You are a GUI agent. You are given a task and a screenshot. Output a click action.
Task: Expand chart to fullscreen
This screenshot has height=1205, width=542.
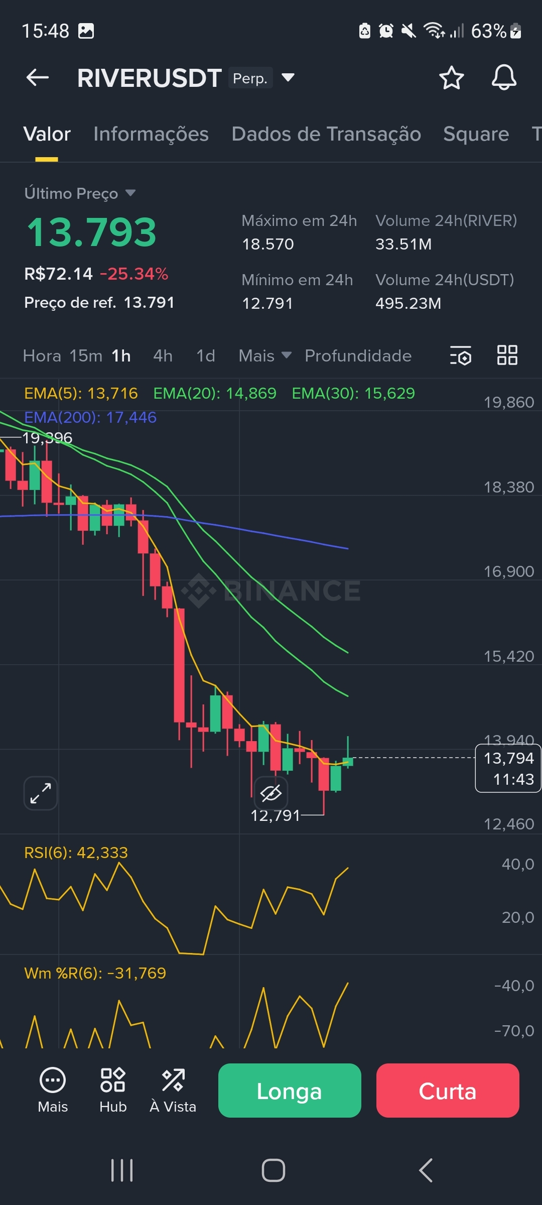click(x=41, y=793)
